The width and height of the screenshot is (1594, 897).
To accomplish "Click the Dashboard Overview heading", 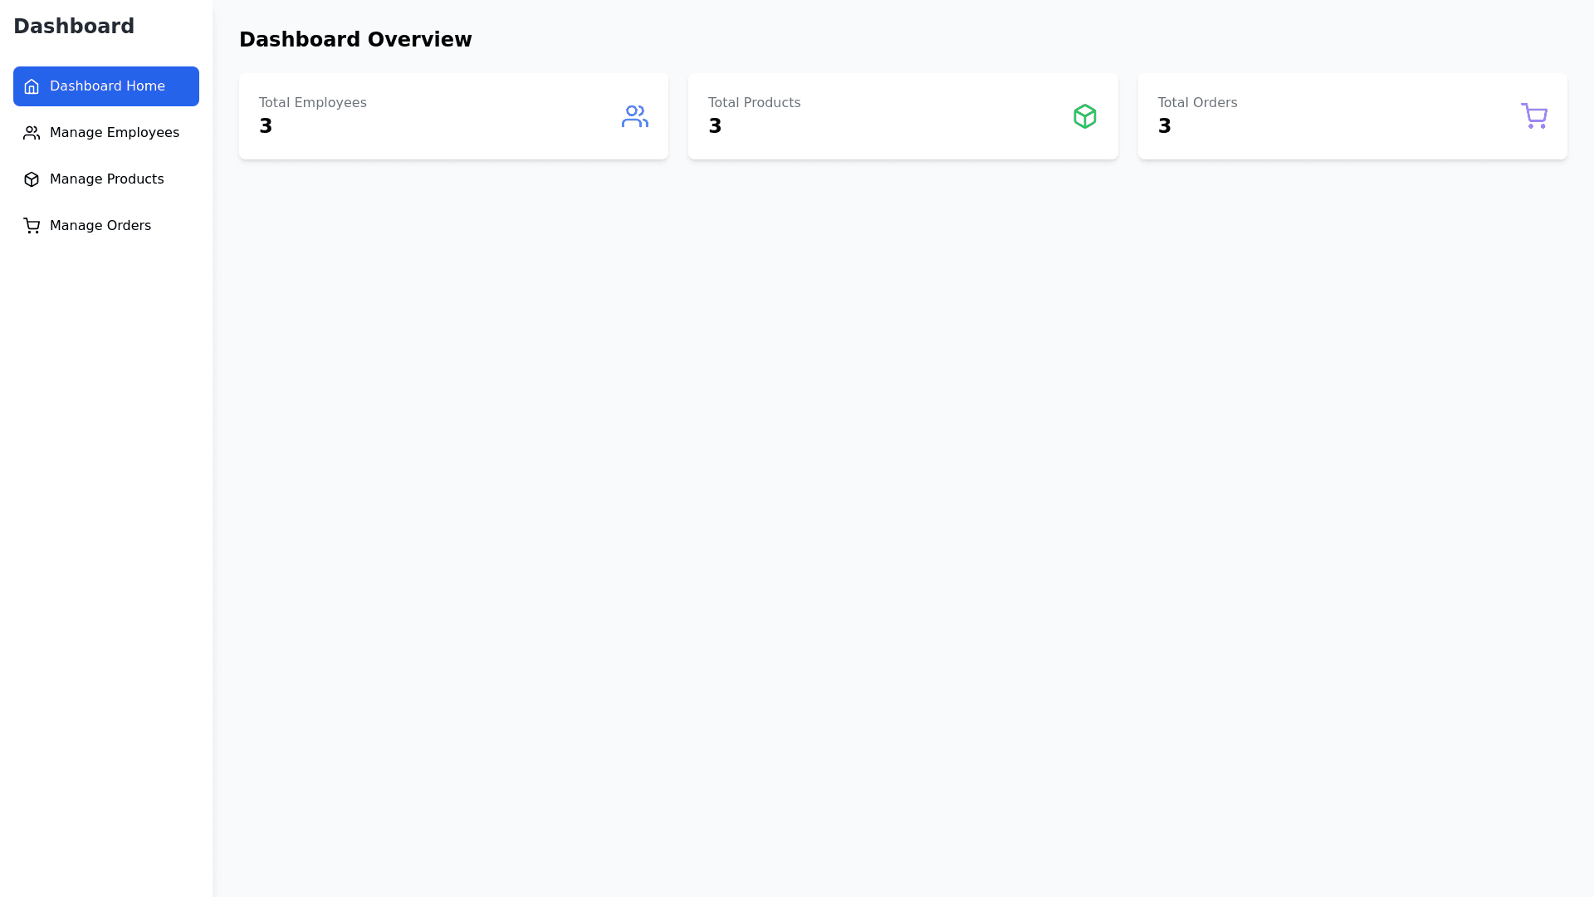I will point(355,40).
